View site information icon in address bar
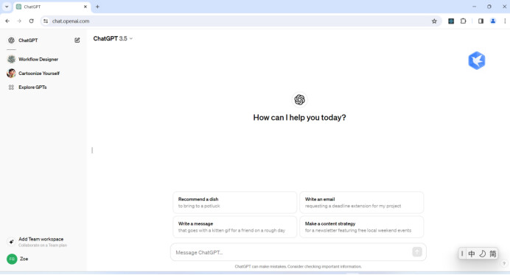510x275 pixels. (x=46, y=21)
